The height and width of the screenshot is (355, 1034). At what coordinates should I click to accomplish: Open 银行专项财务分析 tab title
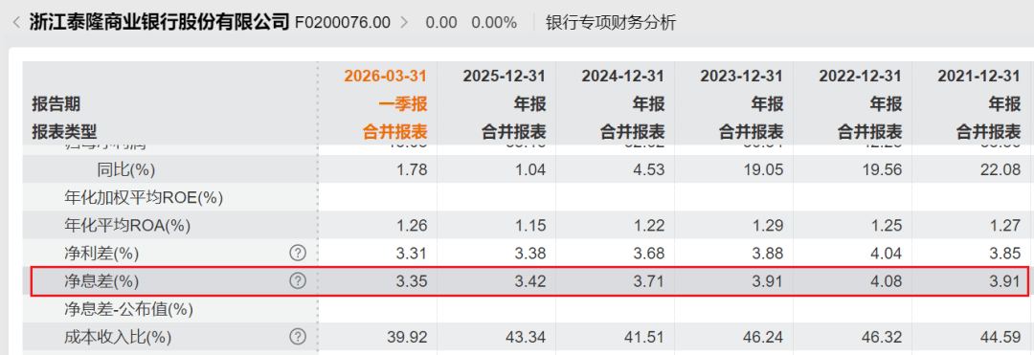pyautogui.click(x=611, y=22)
